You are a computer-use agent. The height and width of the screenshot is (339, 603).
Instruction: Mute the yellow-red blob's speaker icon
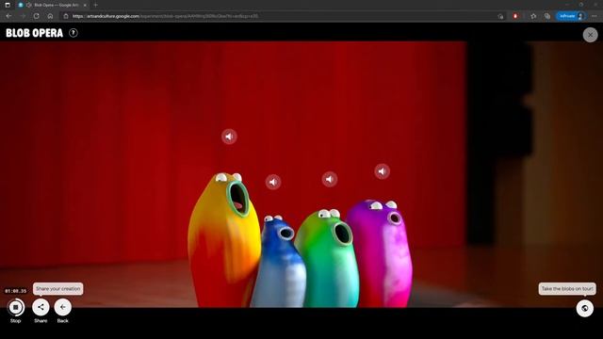229,137
